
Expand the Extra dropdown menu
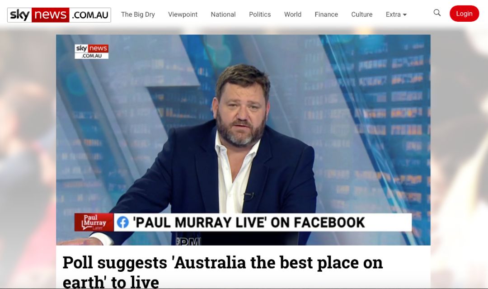(396, 14)
